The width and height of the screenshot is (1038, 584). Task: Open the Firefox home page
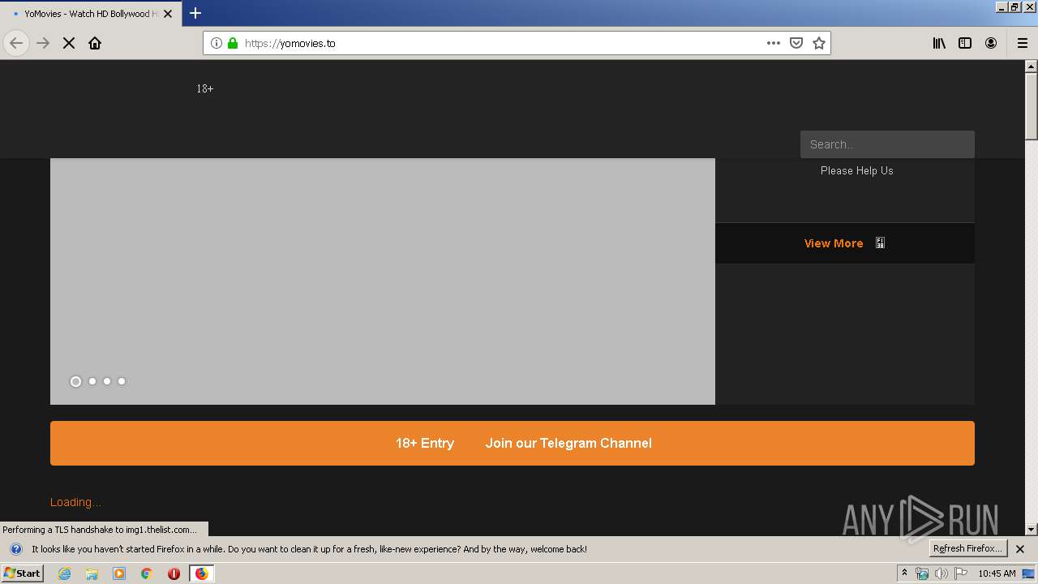point(95,43)
